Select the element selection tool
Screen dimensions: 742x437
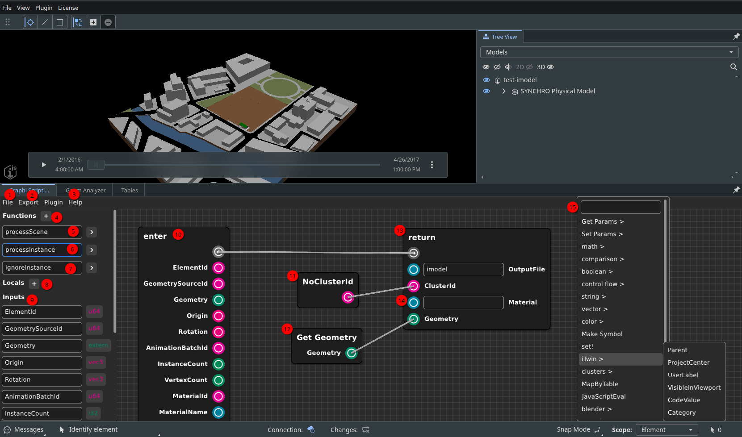(x=29, y=22)
